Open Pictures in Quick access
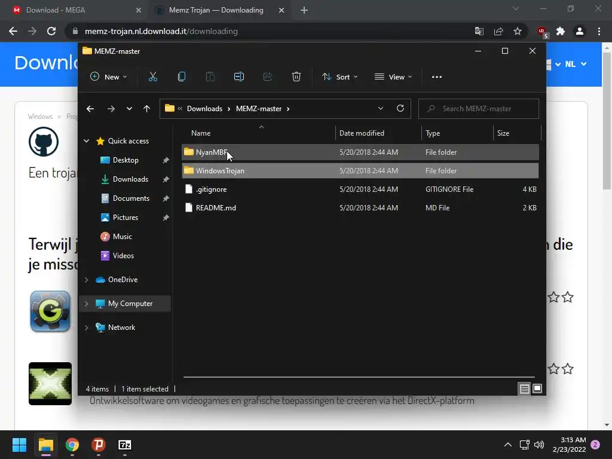This screenshot has height=459, width=612. pyautogui.click(x=125, y=218)
